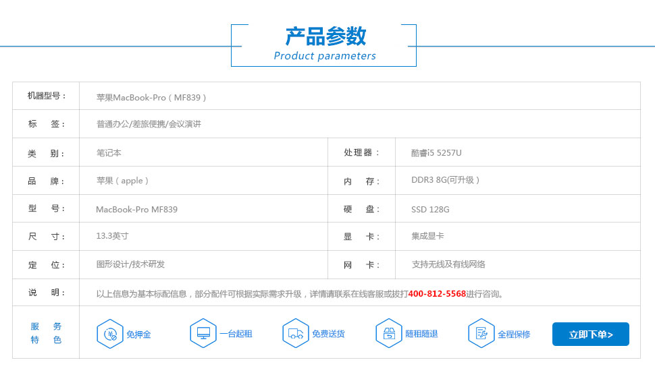655x381 pixels.
Task: Click the 机器型号 row label
Action: pos(47,96)
